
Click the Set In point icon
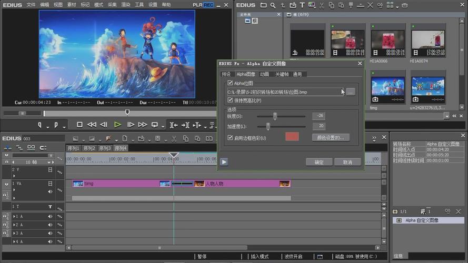click(x=39, y=125)
